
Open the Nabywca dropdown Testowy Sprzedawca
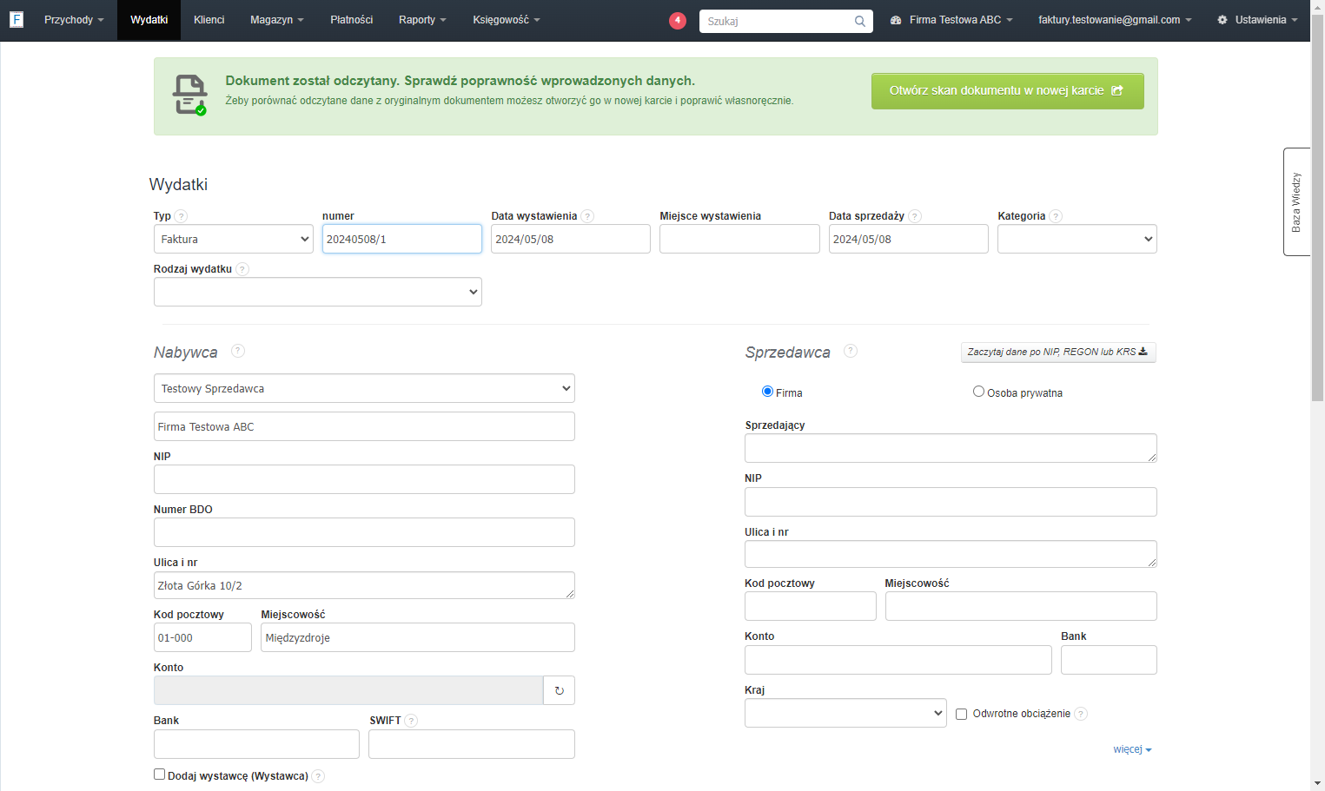(x=364, y=388)
